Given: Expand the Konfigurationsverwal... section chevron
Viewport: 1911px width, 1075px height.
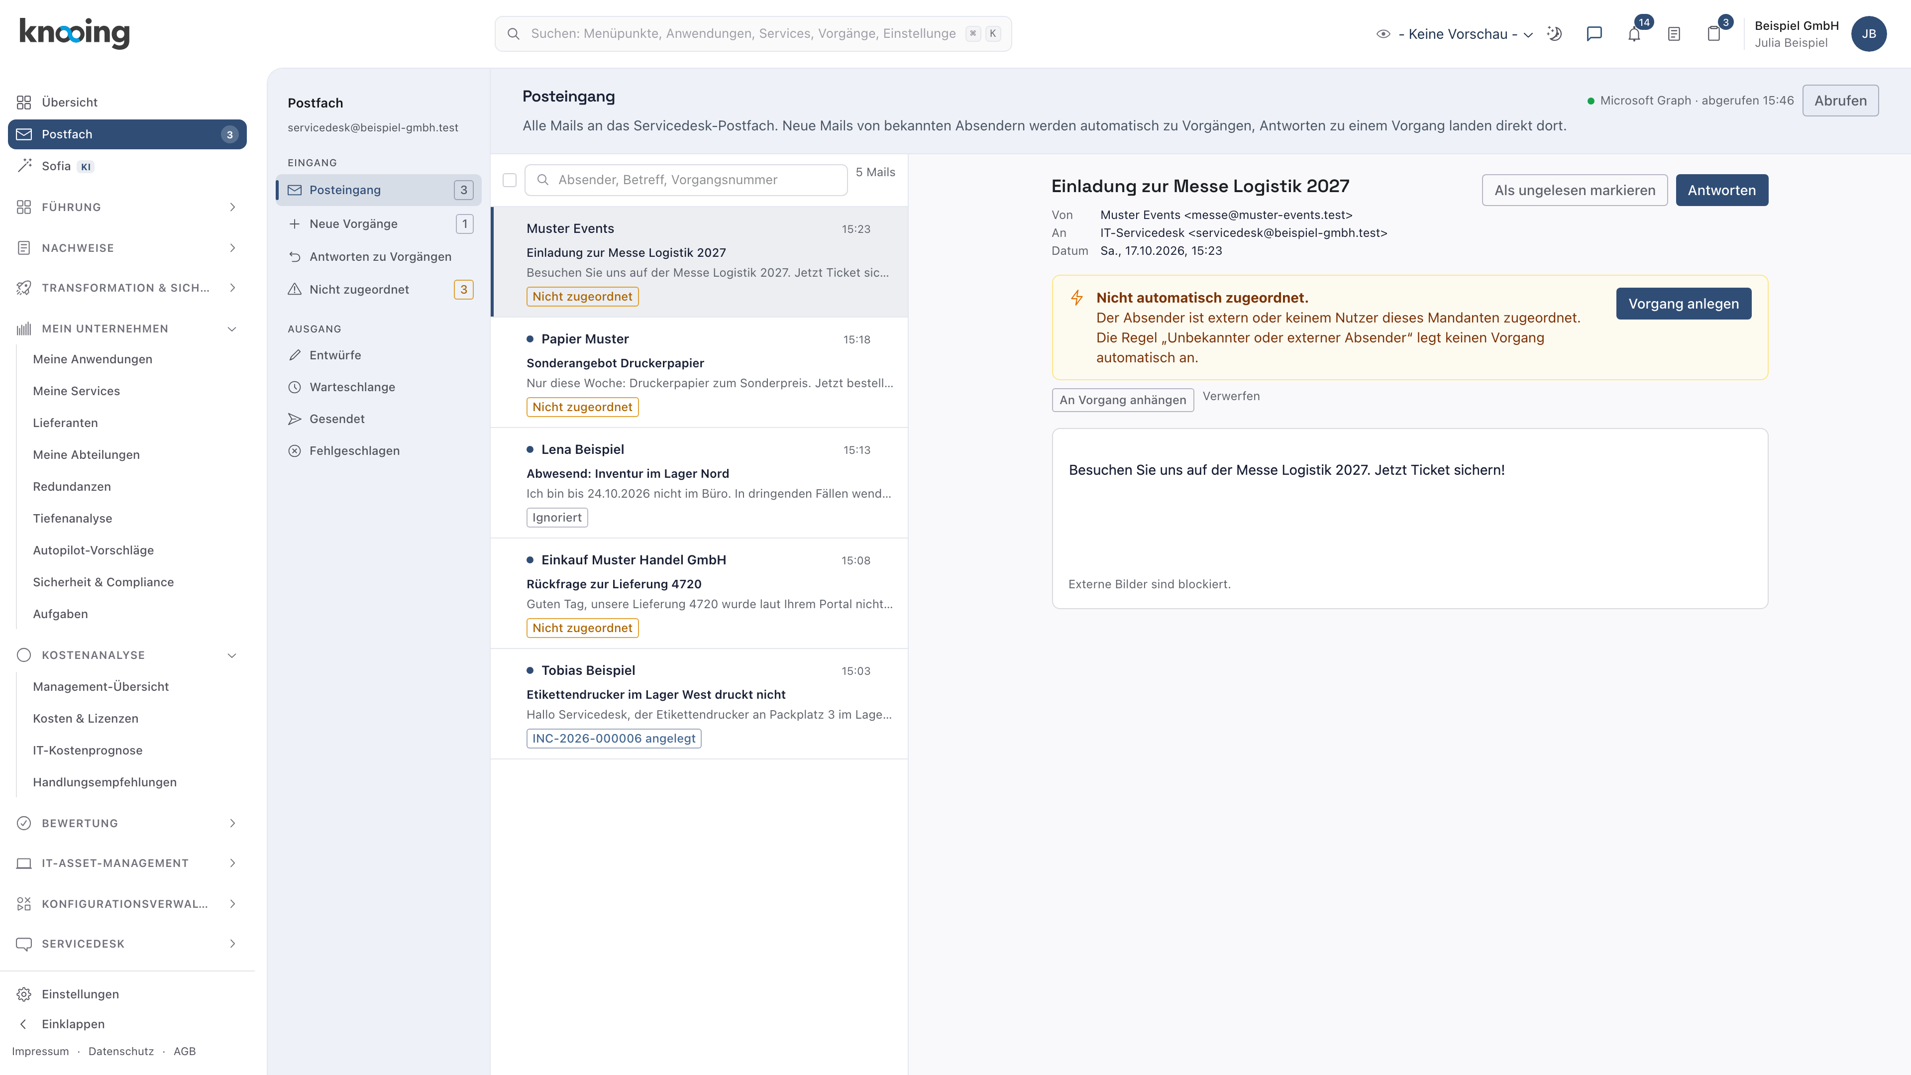Looking at the screenshot, I should (232, 904).
